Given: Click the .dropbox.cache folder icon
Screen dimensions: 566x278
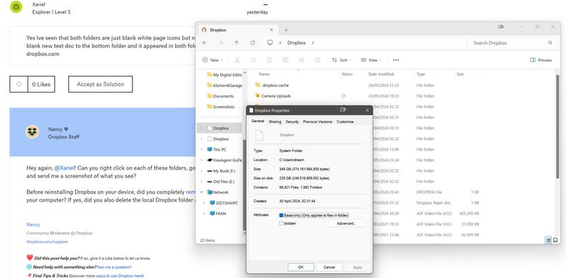Looking at the screenshot, I should coord(258,85).
